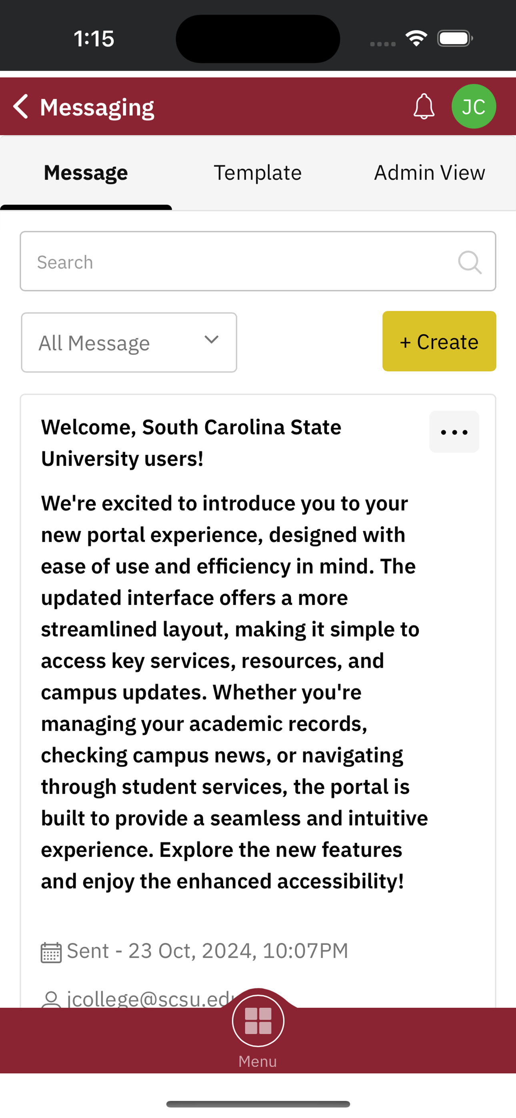
Task: Tap the Menu label in bottom bar
Action: coord(258,1061)
